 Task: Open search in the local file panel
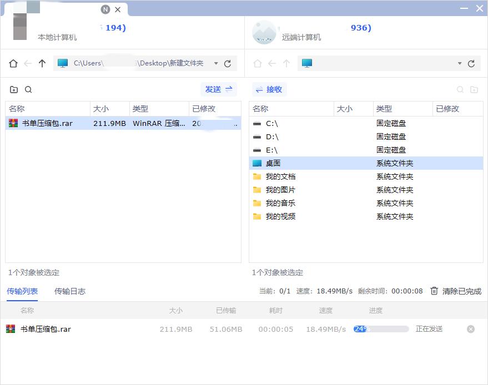[28, 89]
